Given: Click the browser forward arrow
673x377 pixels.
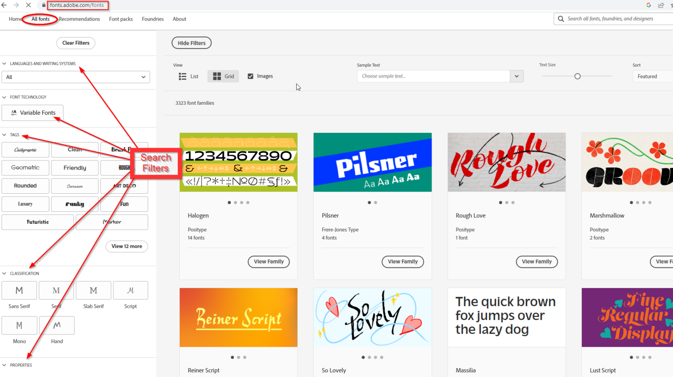Looking at the screenshot, I should (x=16, y=5).
